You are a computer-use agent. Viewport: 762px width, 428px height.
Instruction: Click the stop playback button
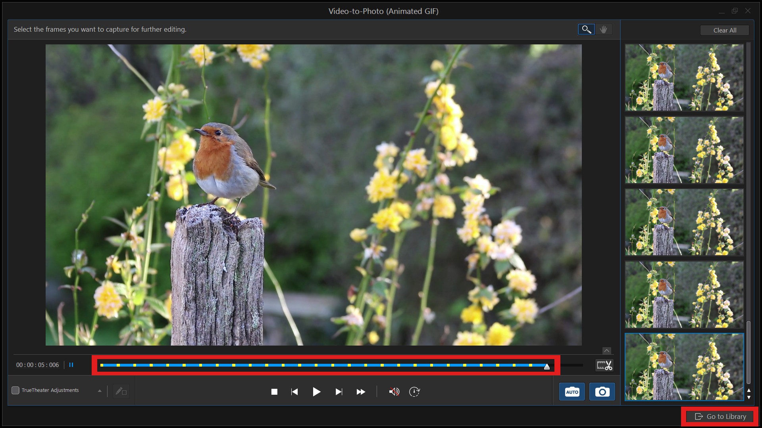tap(274, 392)
